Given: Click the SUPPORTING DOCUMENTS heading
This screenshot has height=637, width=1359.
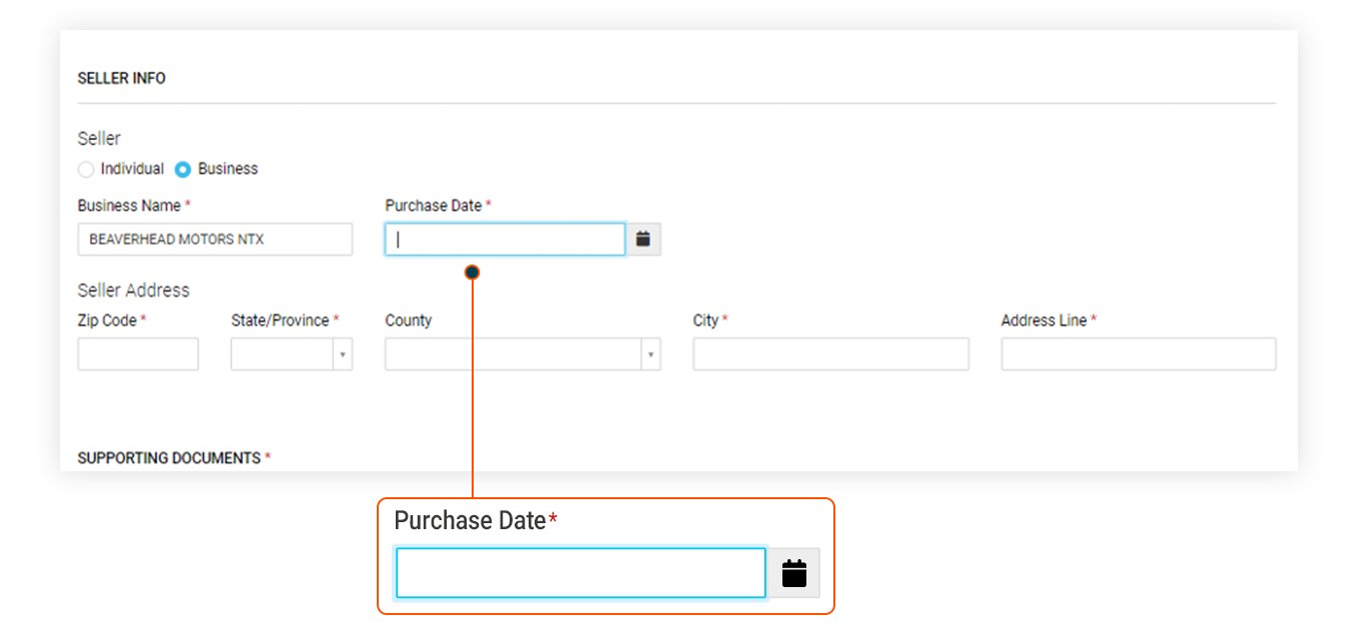Looking at the screenshot, I should point(170,458).
